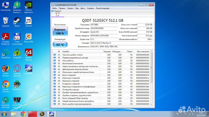
Task: Open Acrobat Reader DC shortcut
Action: click(6, 39)
